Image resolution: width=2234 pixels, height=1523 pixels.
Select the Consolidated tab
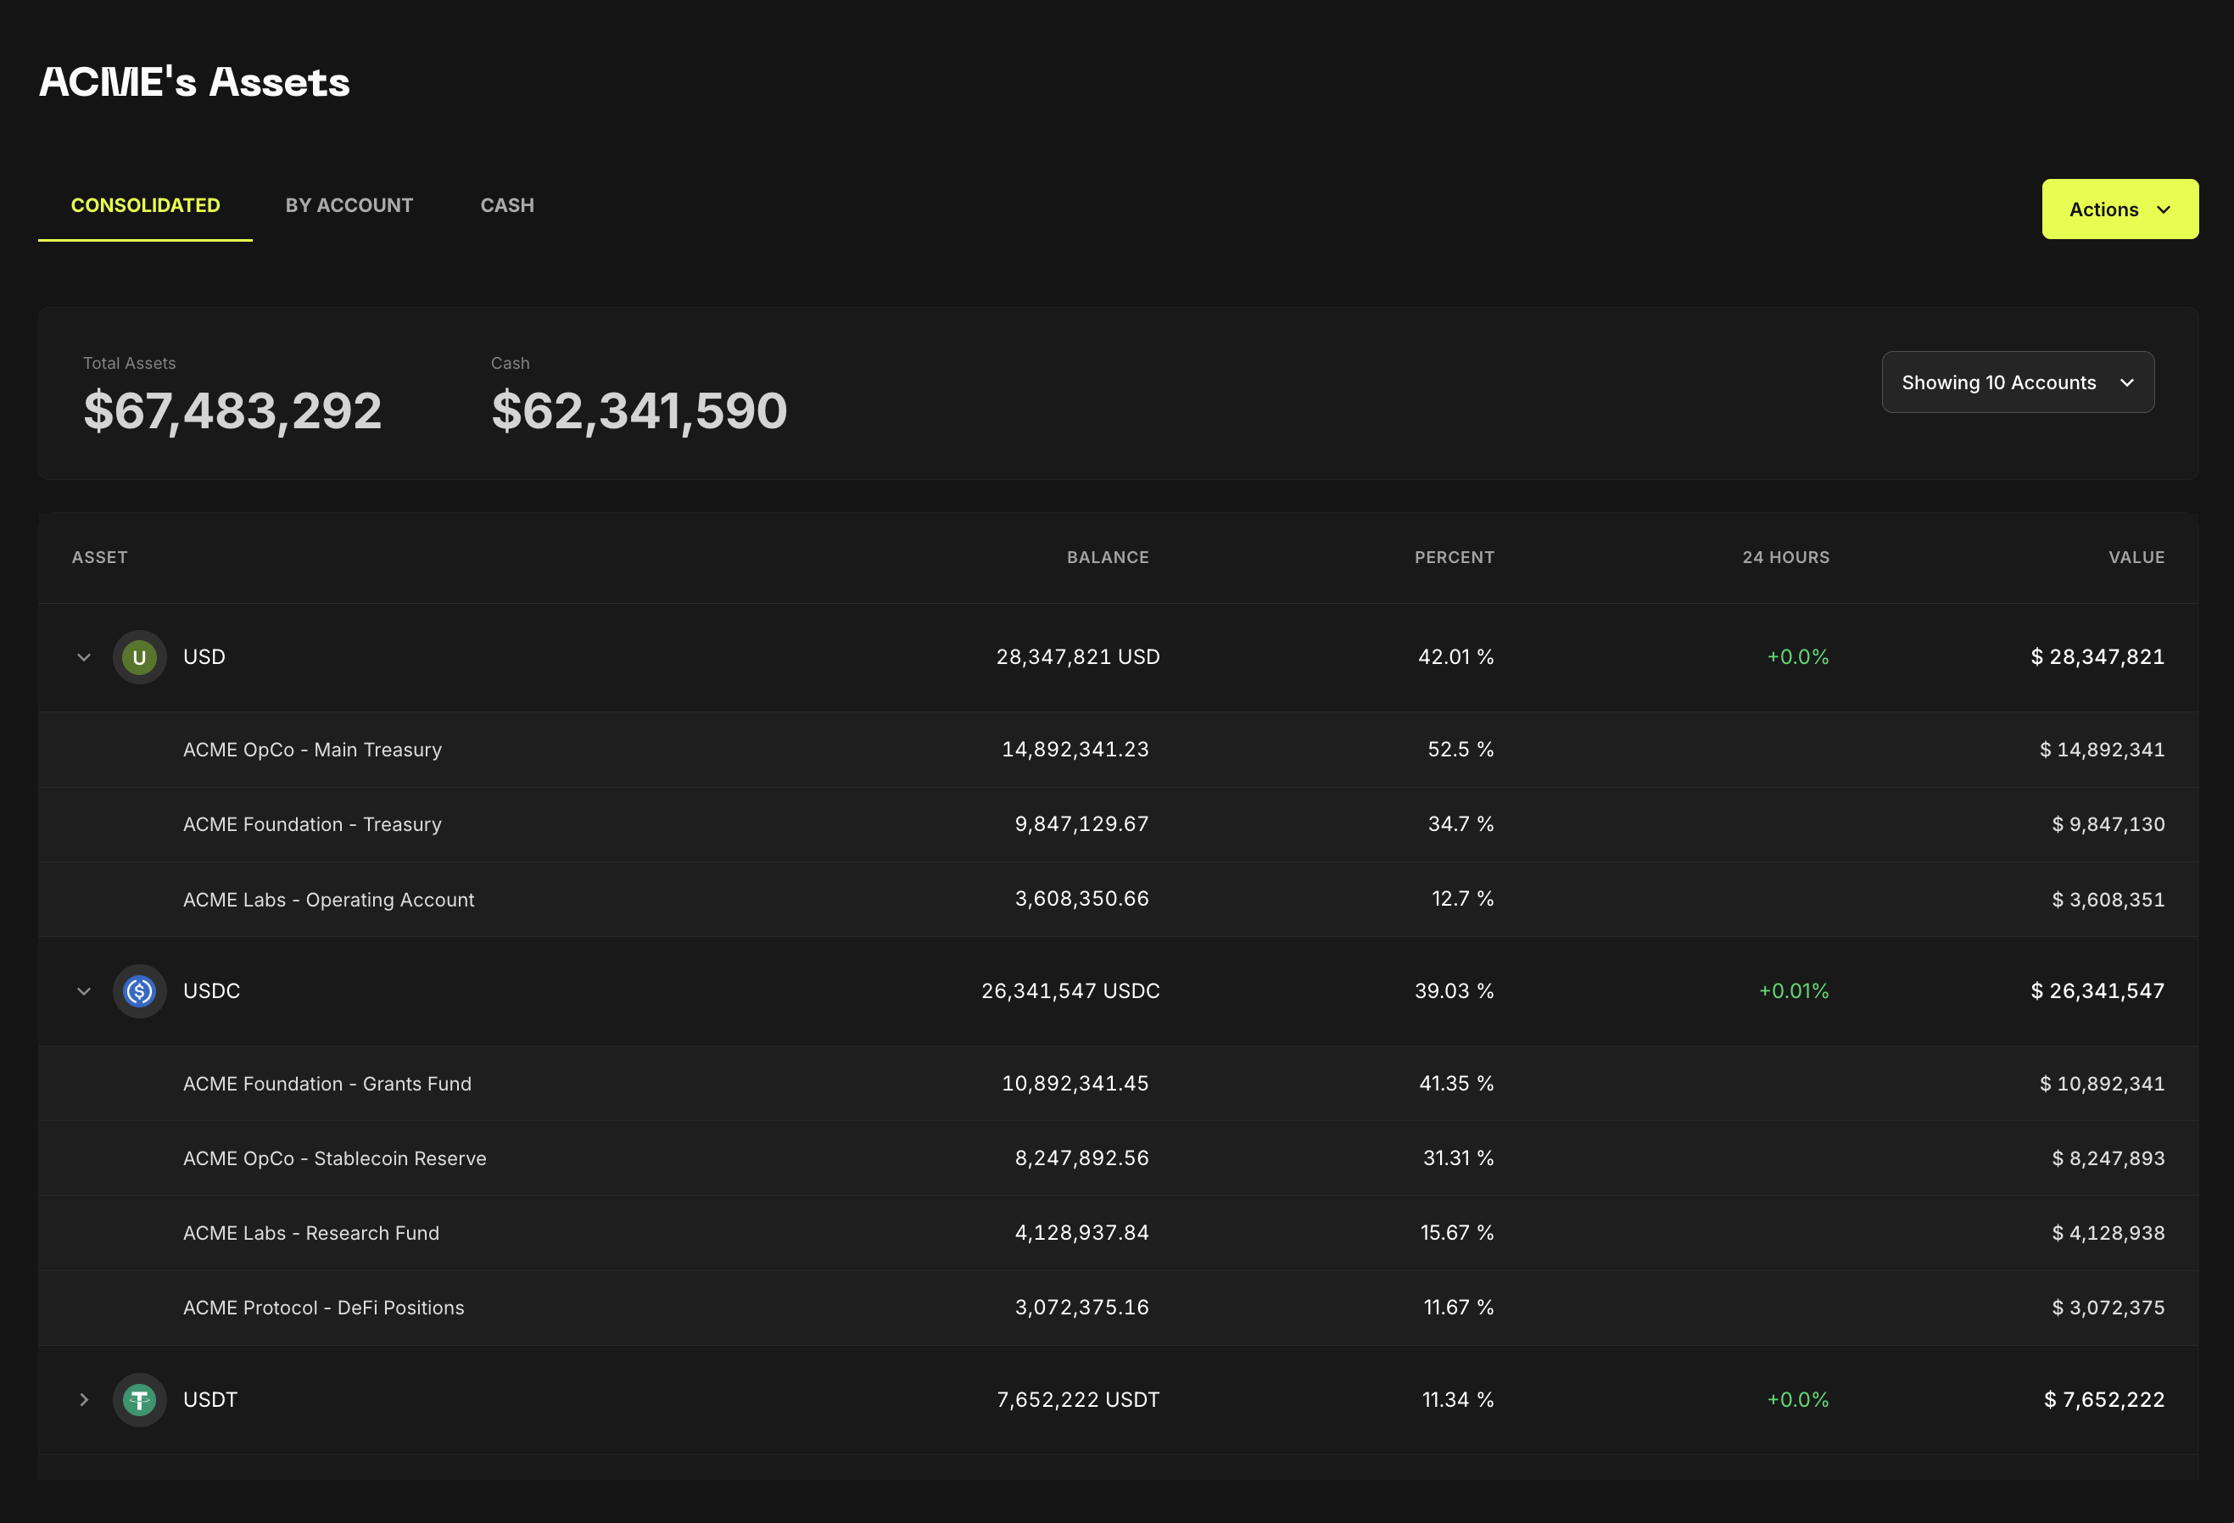click(145, 205)
